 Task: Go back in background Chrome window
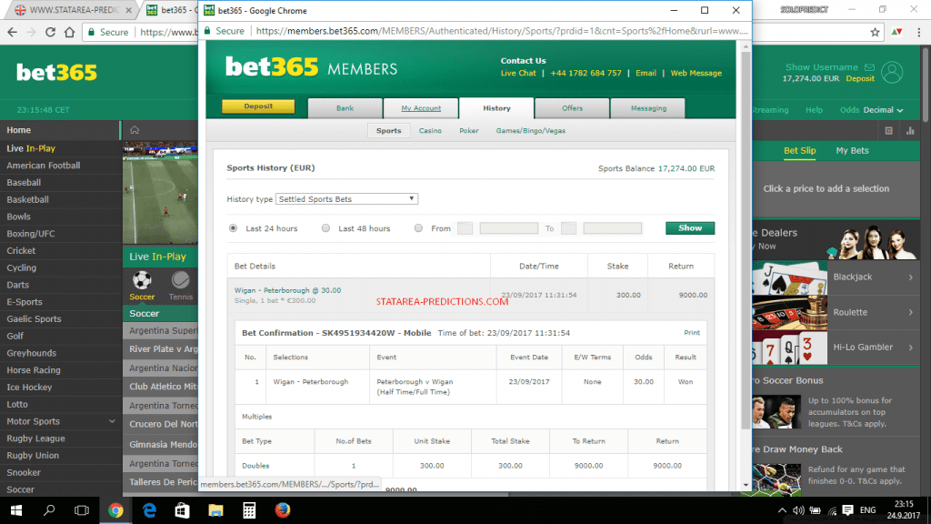coord(13,32)
